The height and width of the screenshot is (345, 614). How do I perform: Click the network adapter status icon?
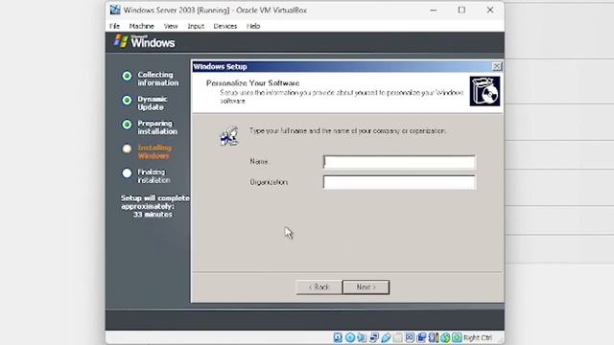[x=374, y=337]
